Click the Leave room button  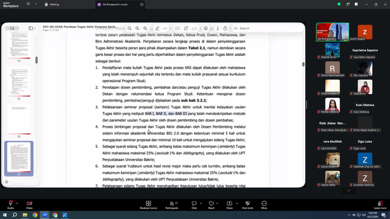click(380, 204)
